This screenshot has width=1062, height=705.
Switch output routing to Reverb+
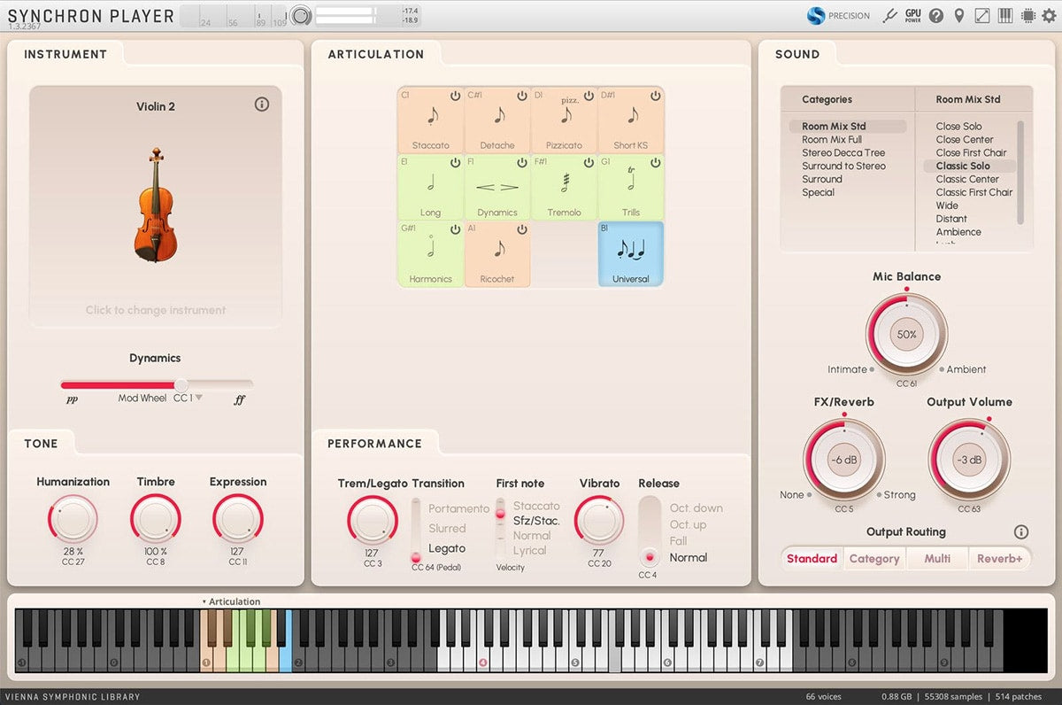(x=999, y=559)
